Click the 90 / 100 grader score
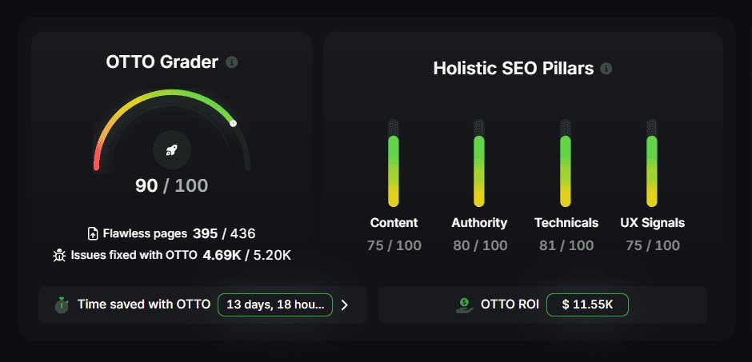Viewport: 752px width, 362px height. [x=171, y=186]
